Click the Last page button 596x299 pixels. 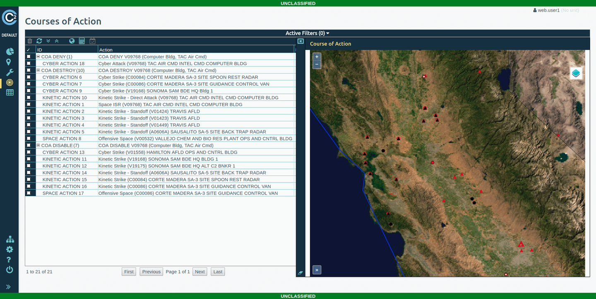pyautogui.click(x=218, y=272)
